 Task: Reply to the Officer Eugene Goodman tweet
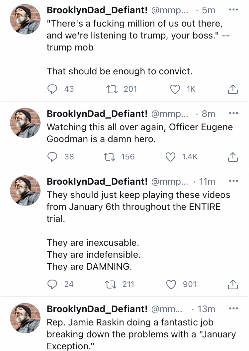coord(52,157)
